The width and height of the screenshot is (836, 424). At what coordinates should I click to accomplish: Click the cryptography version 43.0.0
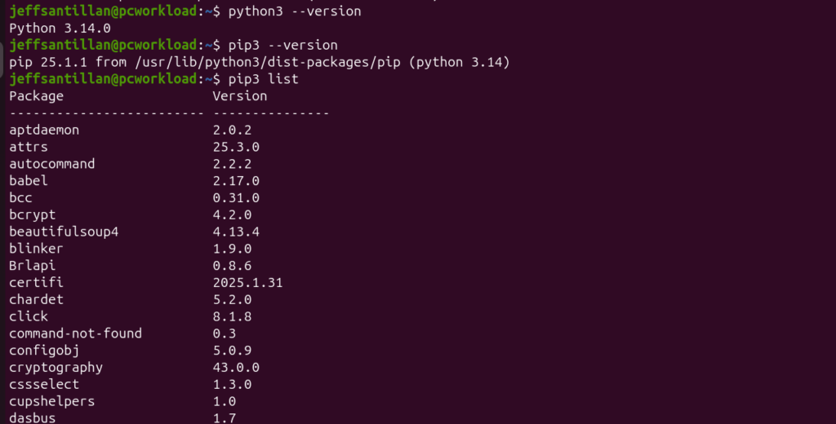coord(236,368)
